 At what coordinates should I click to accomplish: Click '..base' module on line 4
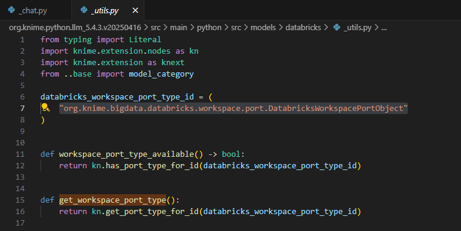coord(78,74)
